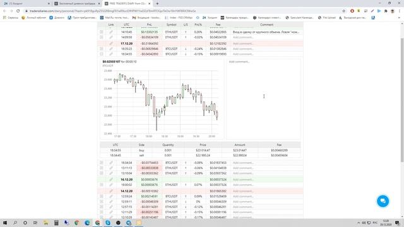Screen dimensions: 404x227
Task: Click the address bar URL
Action: click(x=112, y=11)
